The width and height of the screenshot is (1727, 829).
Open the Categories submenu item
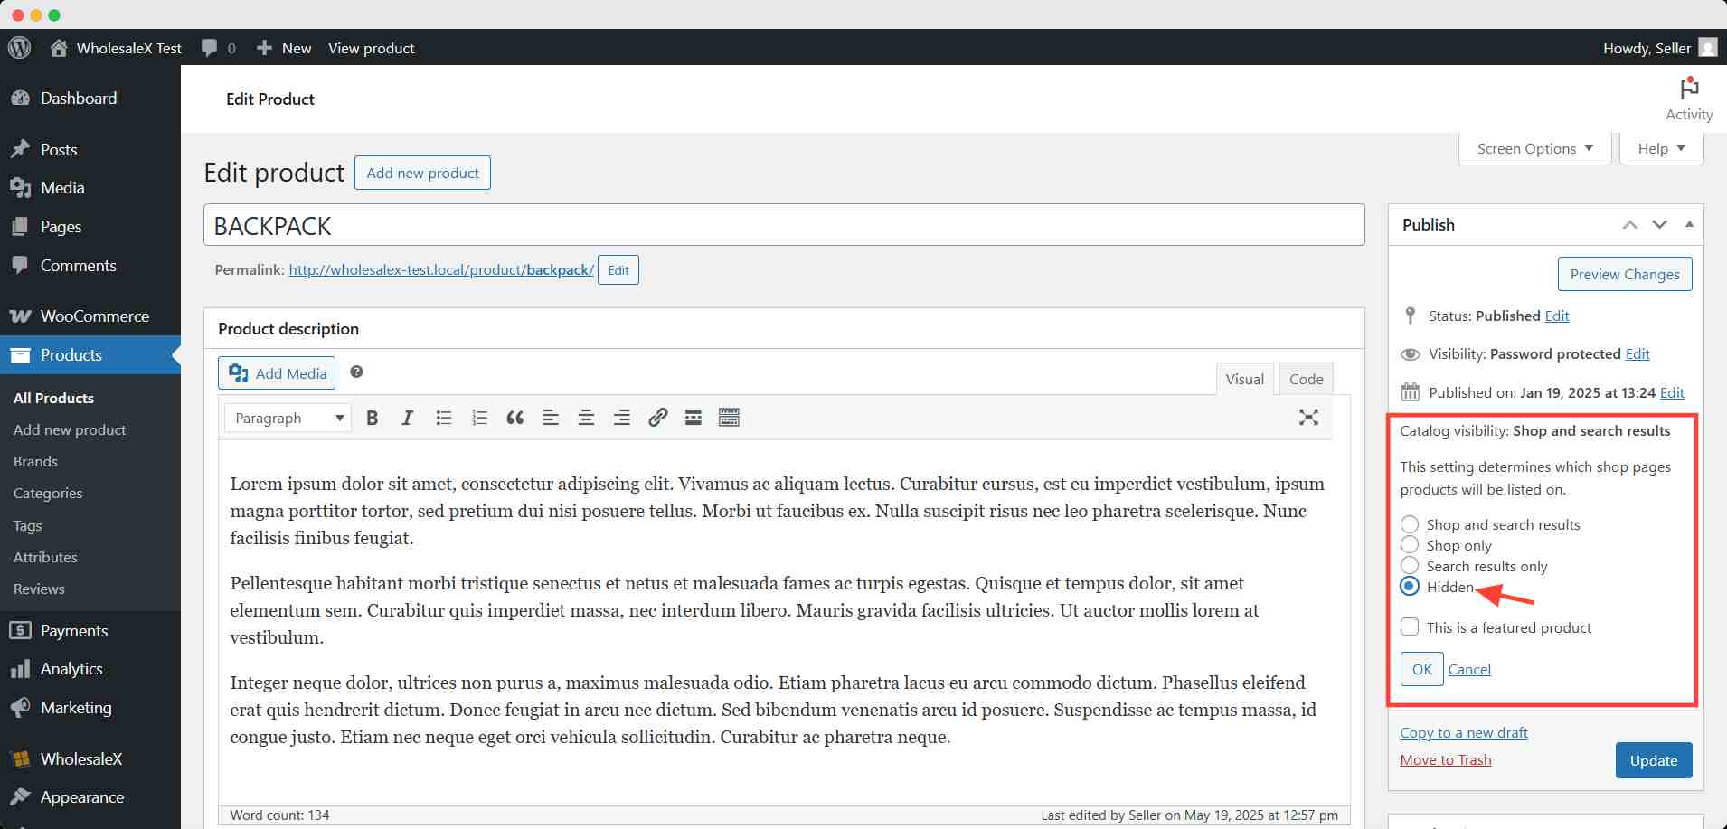pyautogui.click(x=48, y=493)
